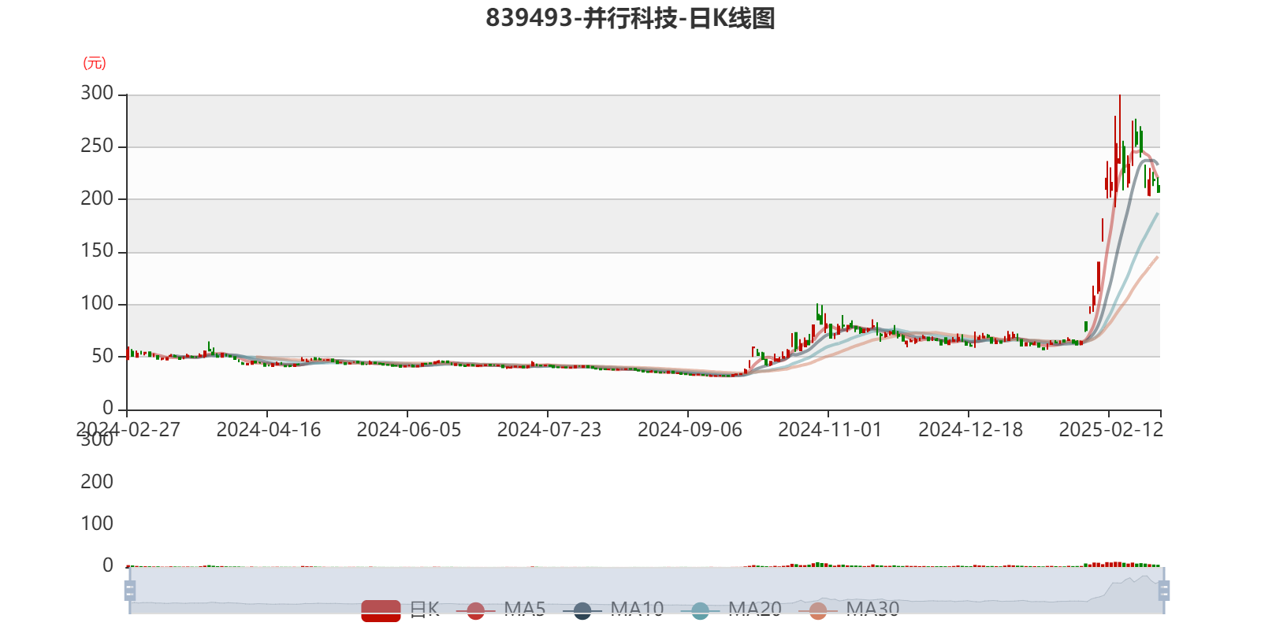
Task: Click the 50 price axis label
Action: tap(102, 356)
